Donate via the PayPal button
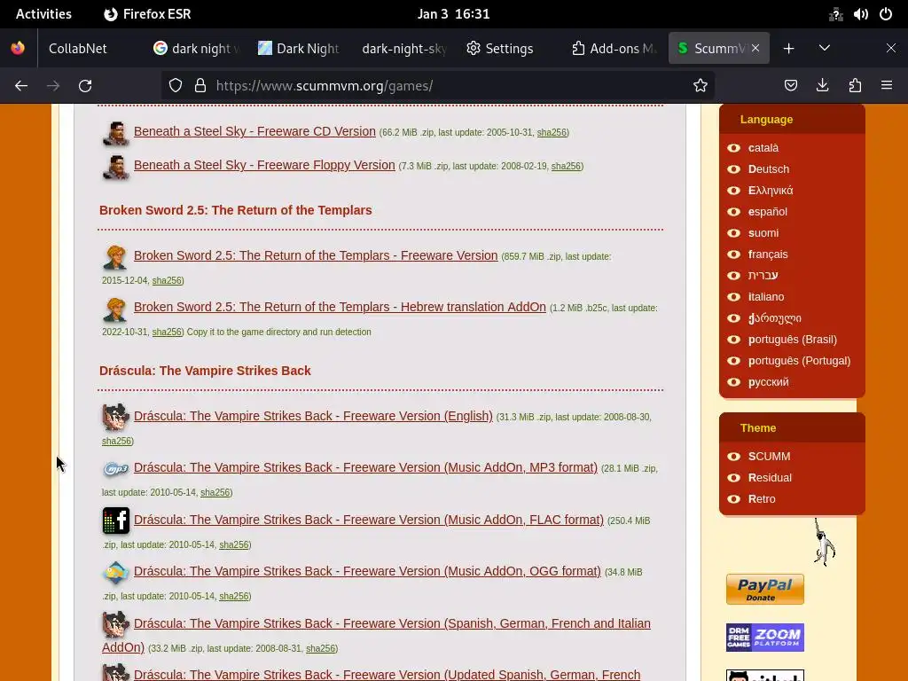Screen dimensions: 908x681 pos(765,589)
